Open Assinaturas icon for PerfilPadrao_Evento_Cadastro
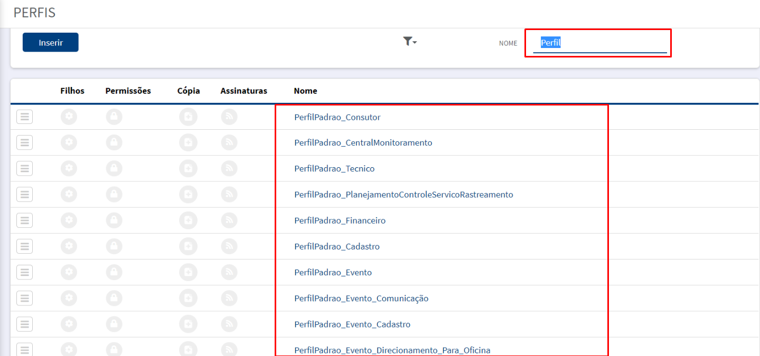The height and width of the screenshot is (356, 760). coord(229,324)
